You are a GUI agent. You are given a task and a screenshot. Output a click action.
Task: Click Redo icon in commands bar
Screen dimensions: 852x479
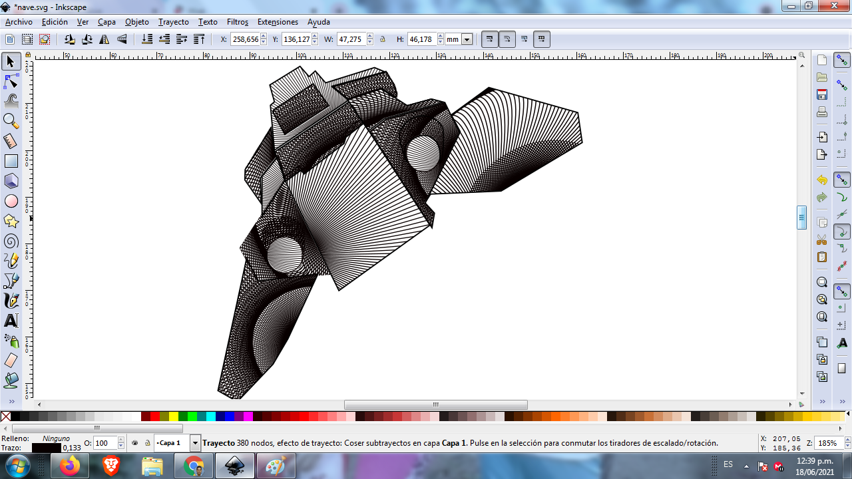pos(822,198)
